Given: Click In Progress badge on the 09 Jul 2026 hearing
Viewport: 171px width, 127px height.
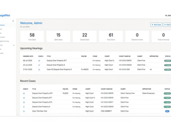Looking at the screenshot, I should pos(168,61).
